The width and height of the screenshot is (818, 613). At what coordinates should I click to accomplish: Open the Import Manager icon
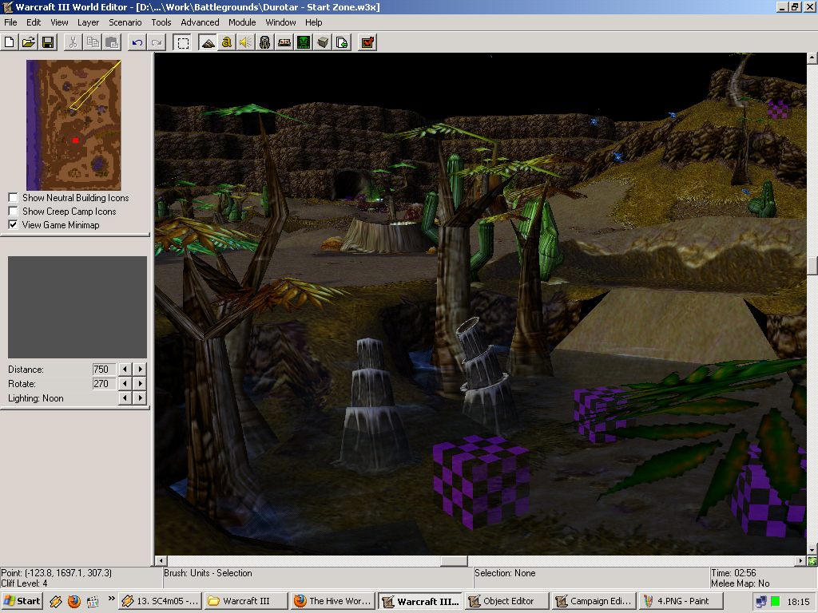[342, 42]
